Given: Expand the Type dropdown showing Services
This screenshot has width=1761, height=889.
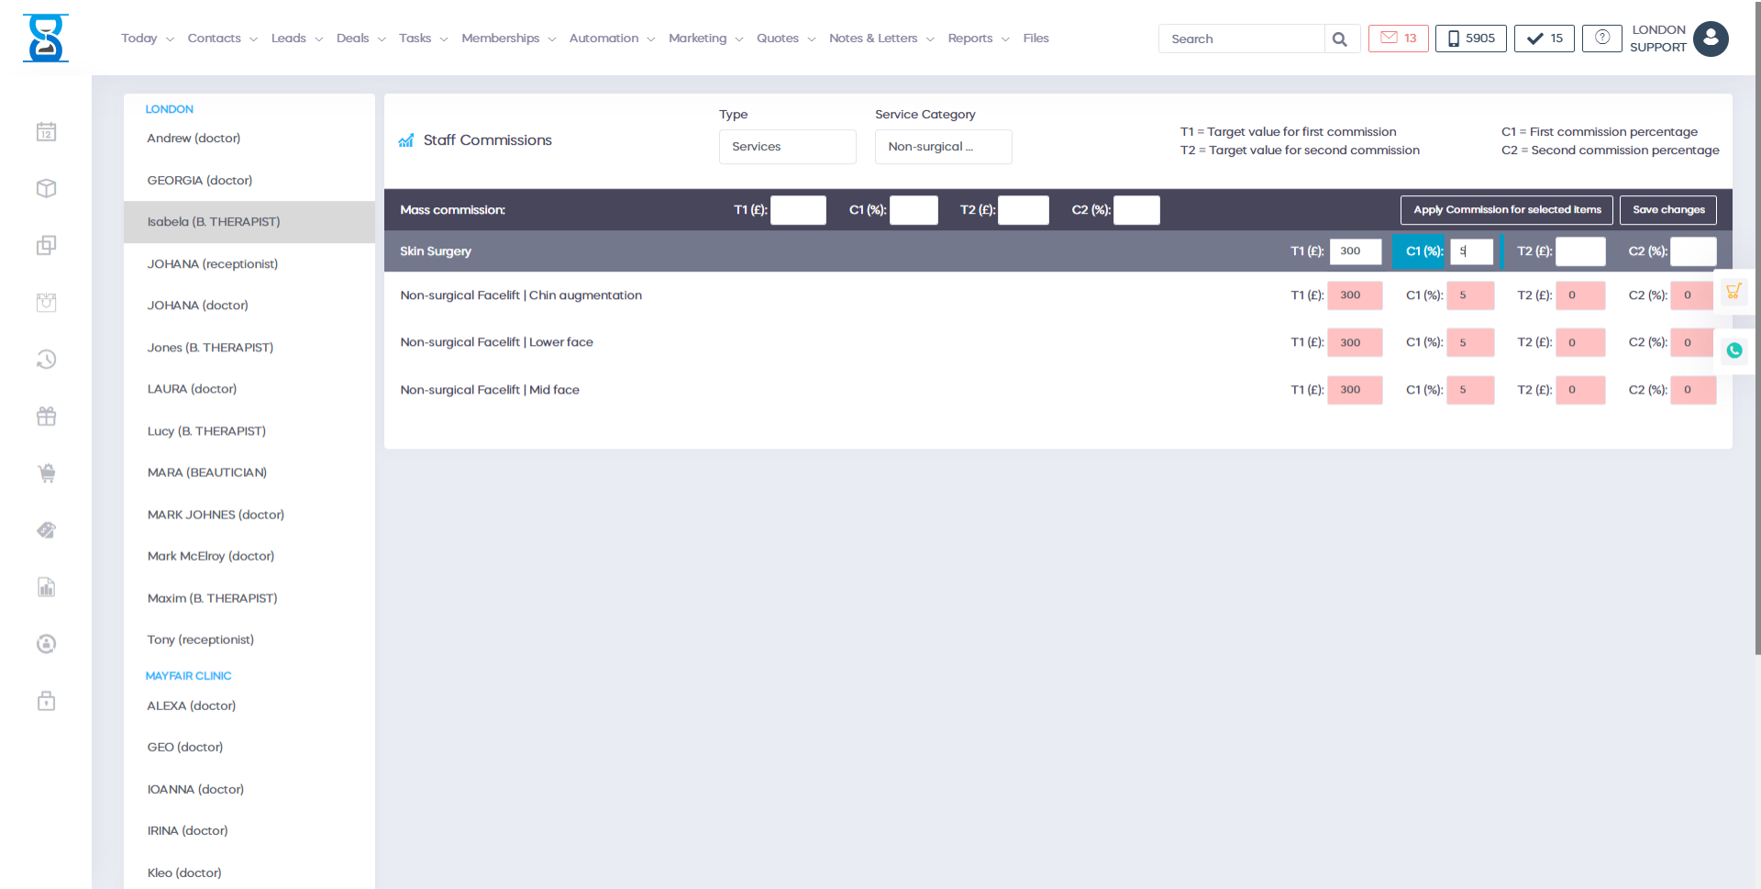Looking at the screenshot, I should click(x=787, y=147).
